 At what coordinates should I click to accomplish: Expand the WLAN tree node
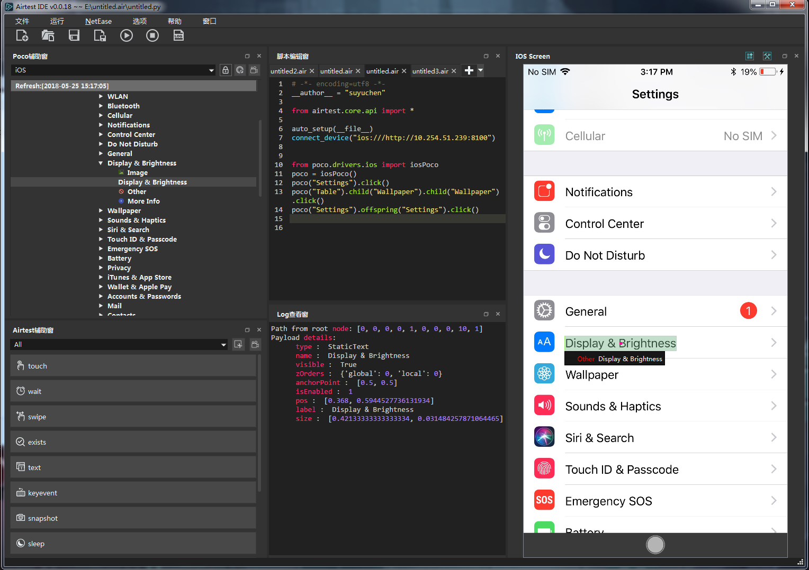[101, 97]
